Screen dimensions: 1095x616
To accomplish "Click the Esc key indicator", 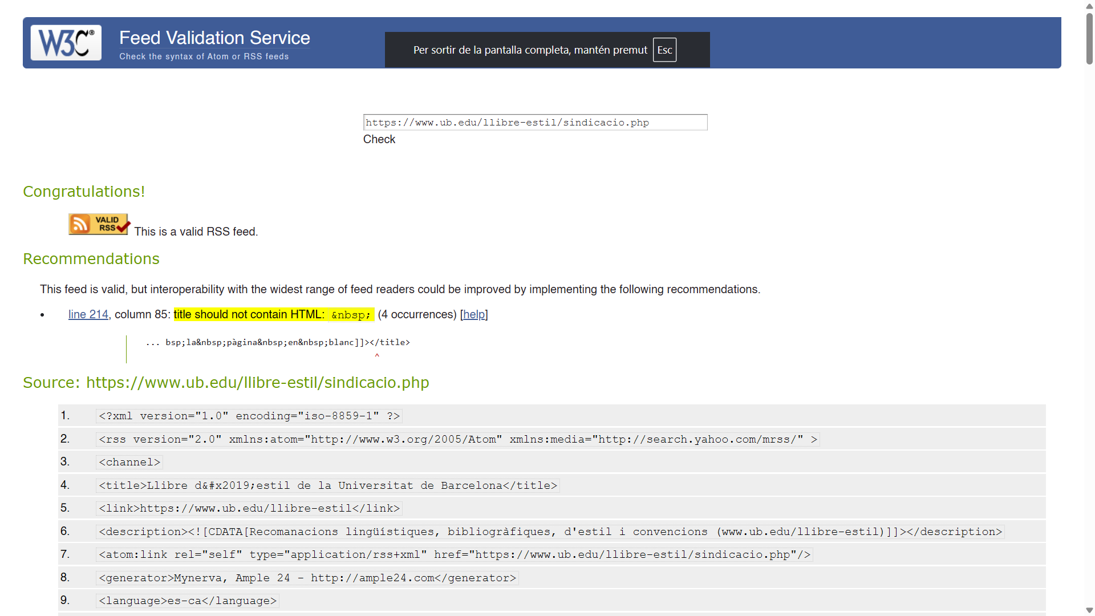I will (x=664, y=50).
